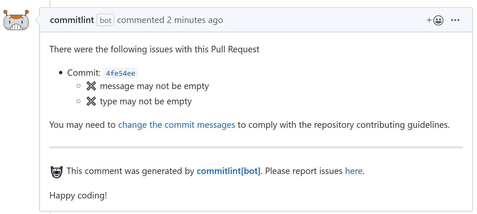
Task: Click the cross icon beside type error
Action: pos(91,102)
